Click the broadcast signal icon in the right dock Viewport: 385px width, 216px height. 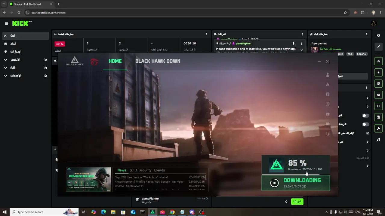coord(378,106)
